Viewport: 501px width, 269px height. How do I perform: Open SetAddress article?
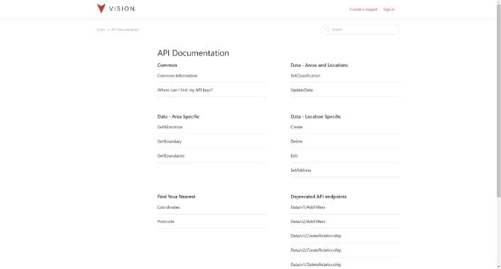click(x=301, y=170)
